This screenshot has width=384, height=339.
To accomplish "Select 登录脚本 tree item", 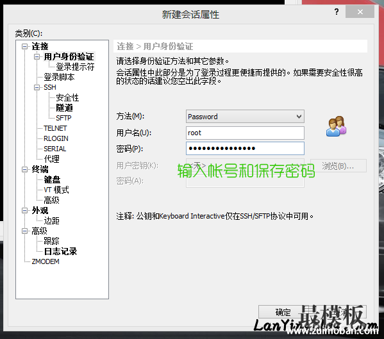I will (x=59, y=77).
